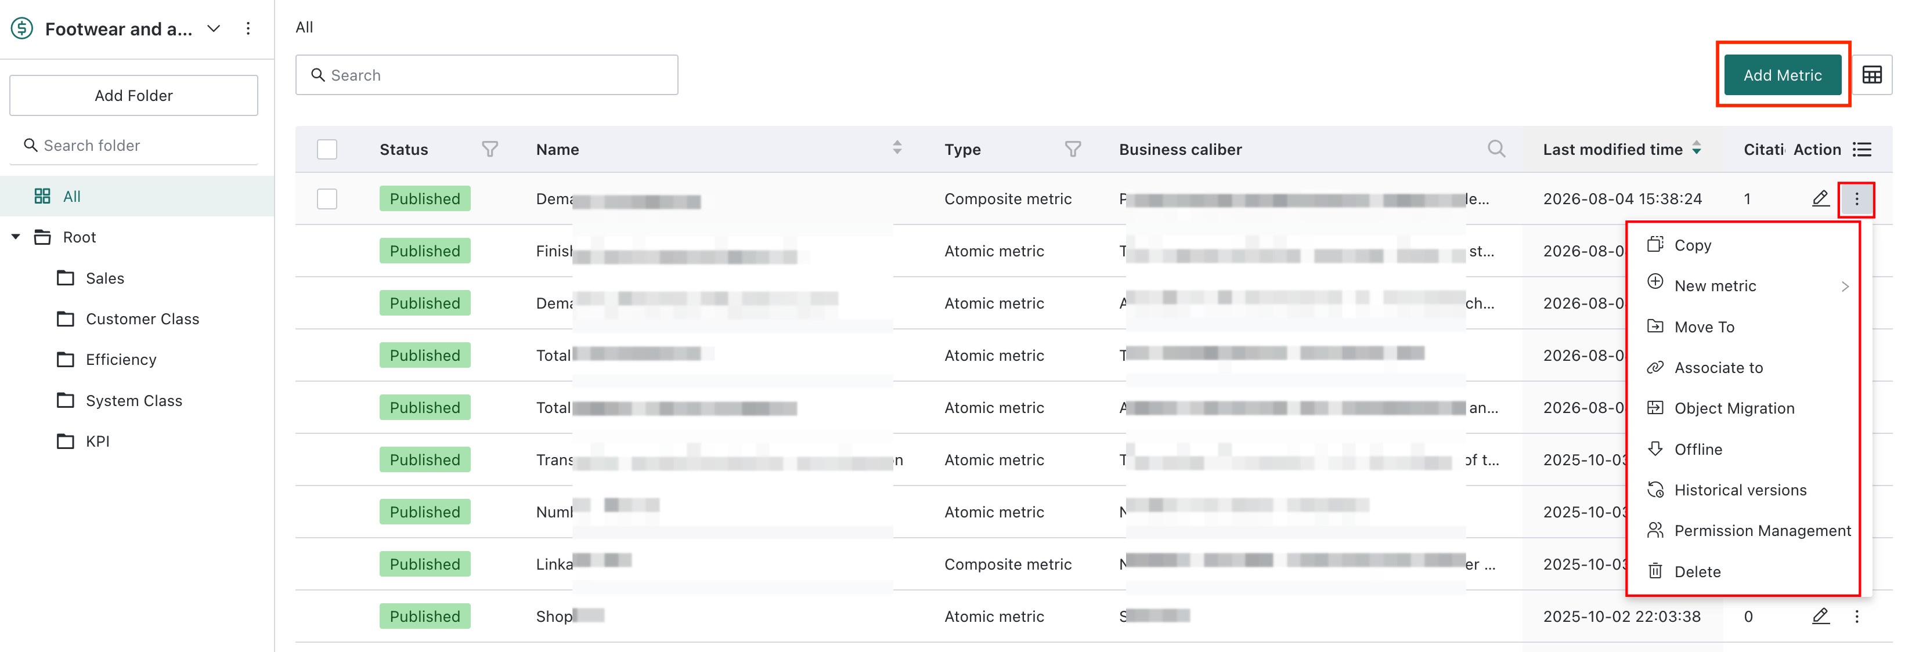Image resolution: width=1912 pixels, height=652 pixels.
Task: Toggle the select-all checkbox in table header
Action: [327, 149]
